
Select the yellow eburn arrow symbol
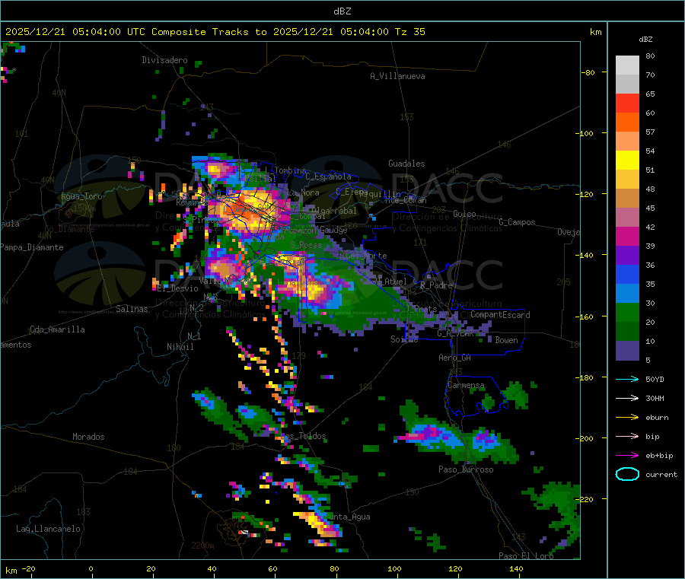pos(627,418)
